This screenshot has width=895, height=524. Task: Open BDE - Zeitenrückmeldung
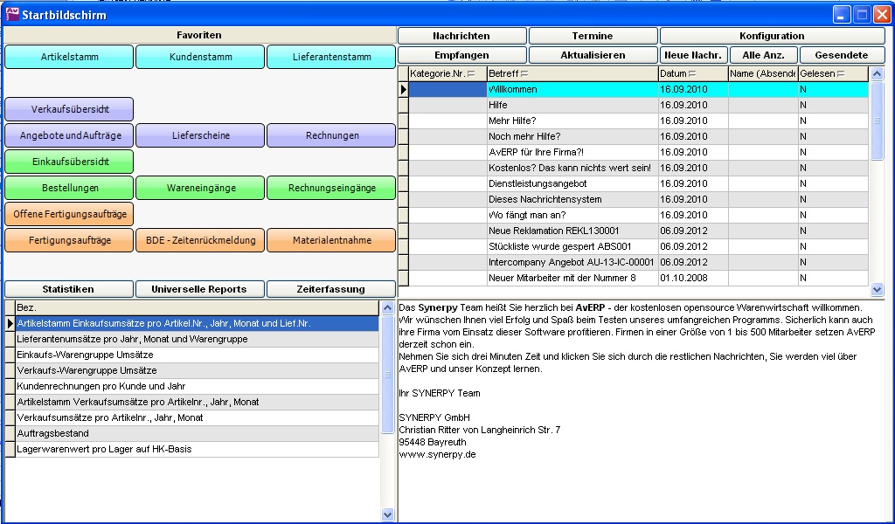coord(200,240)
